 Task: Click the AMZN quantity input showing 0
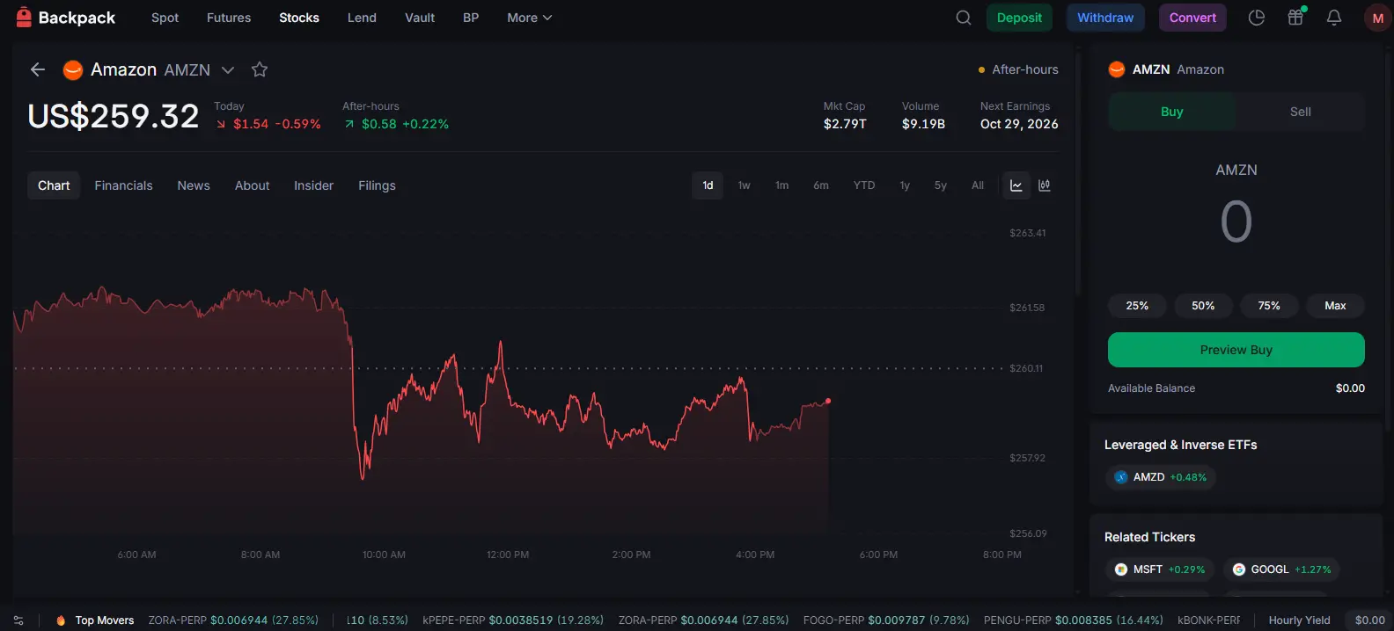[x=1236, y=221]
